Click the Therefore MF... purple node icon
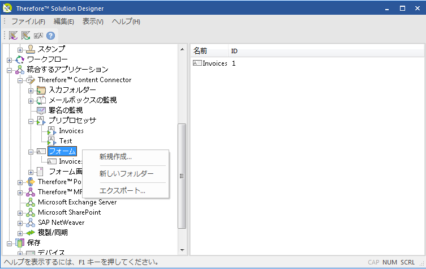 tap(31, 192)
